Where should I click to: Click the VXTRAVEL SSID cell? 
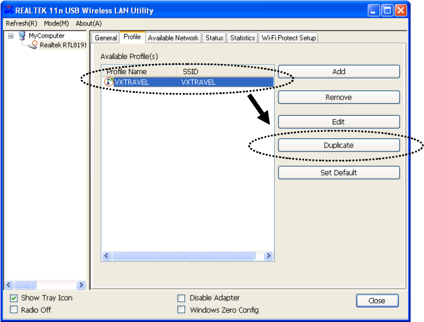point(198,82)
